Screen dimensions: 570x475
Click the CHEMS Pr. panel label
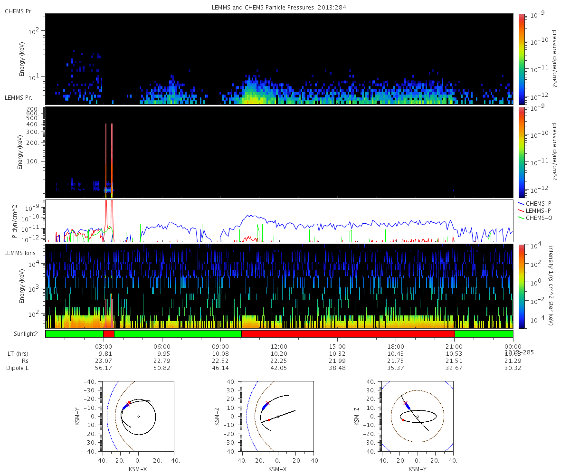[x=19, y=11]
